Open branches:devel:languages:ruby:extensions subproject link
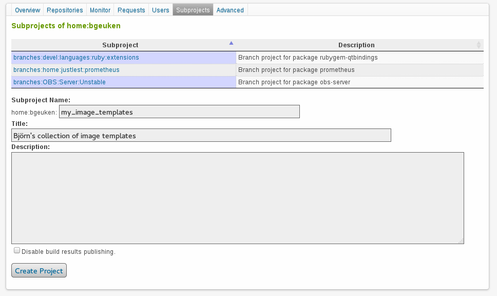 coord(76,58)
